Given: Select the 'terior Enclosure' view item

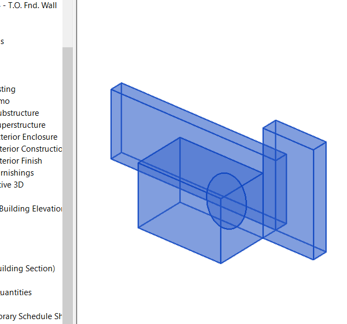Looking at the screenshot, I should (x=29, y=137).
